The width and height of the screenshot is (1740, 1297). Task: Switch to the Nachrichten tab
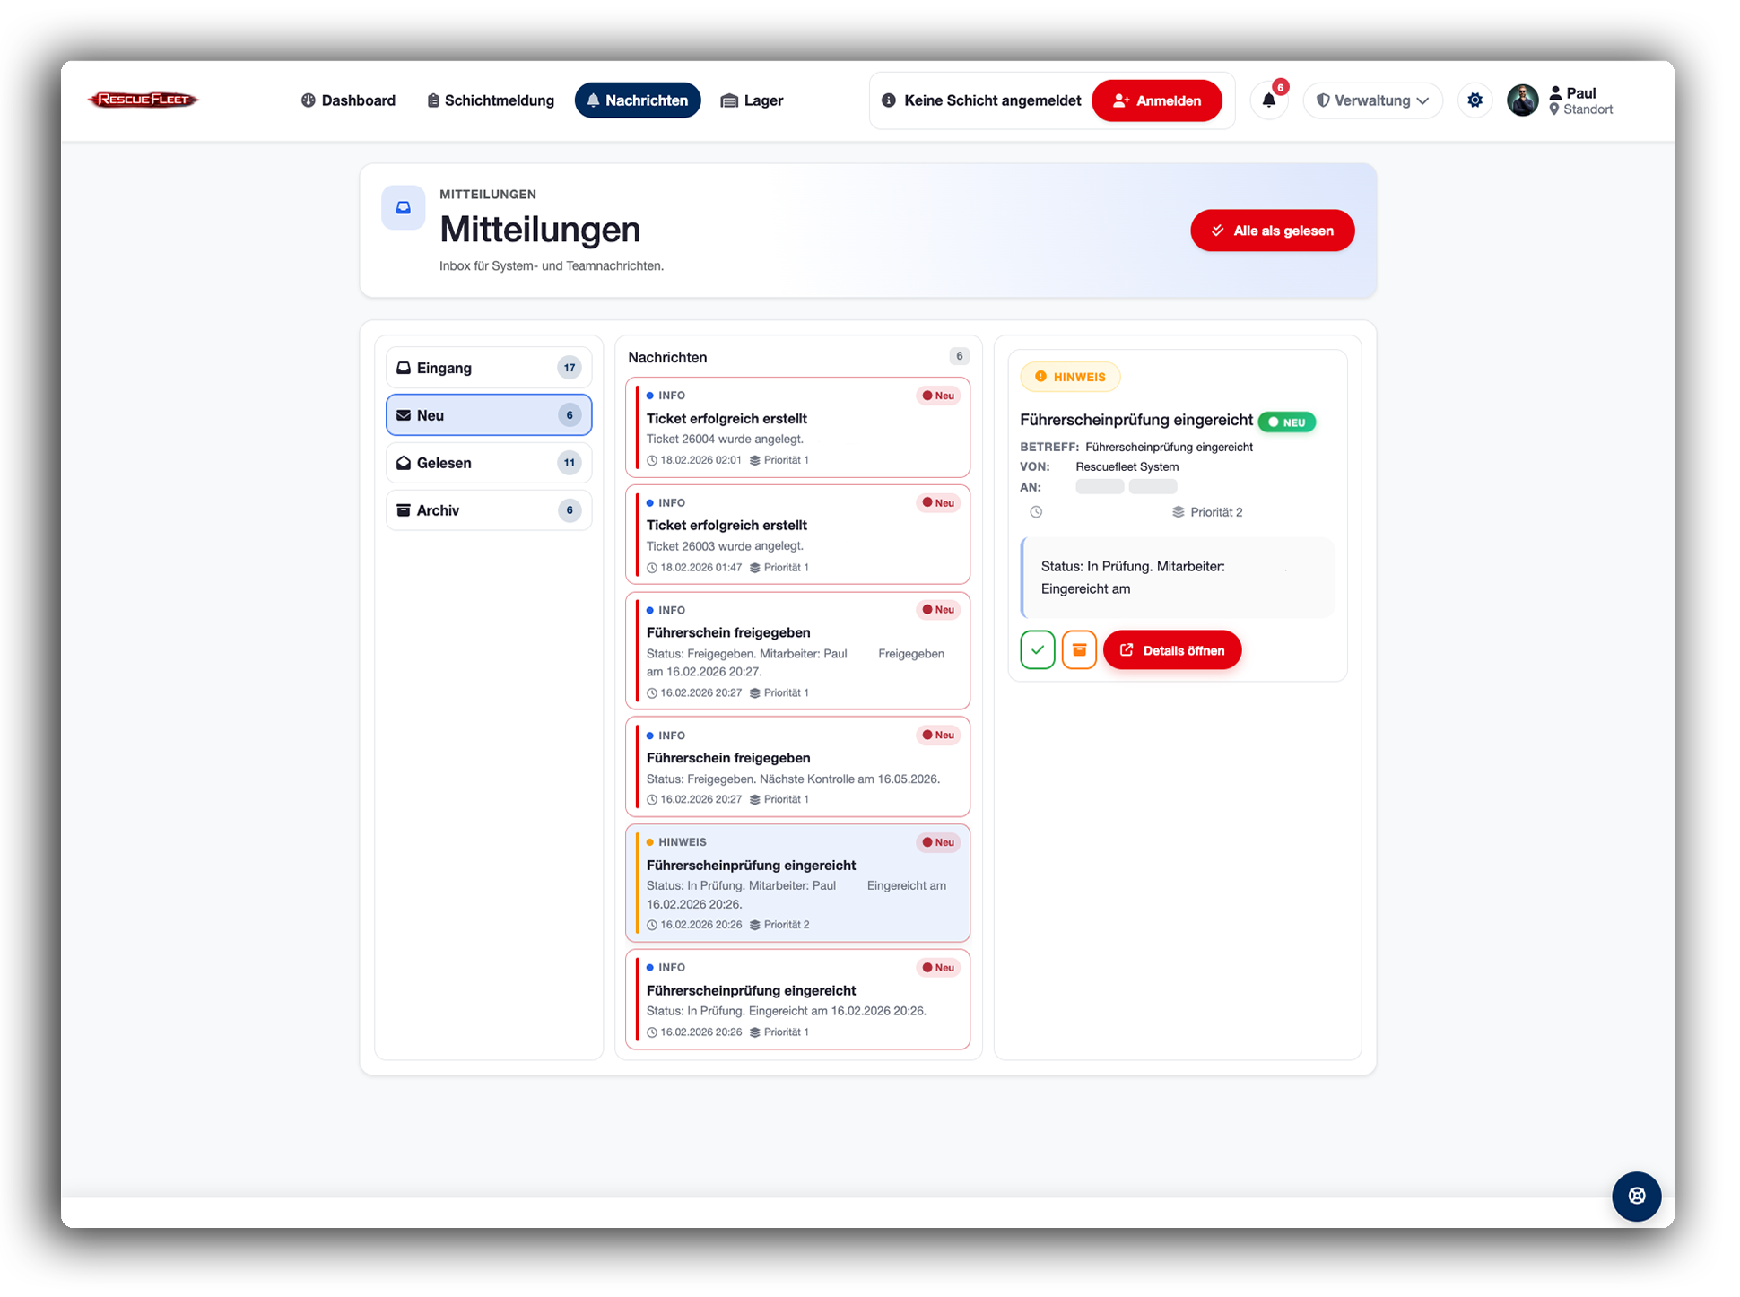click(x=638, y=100)
